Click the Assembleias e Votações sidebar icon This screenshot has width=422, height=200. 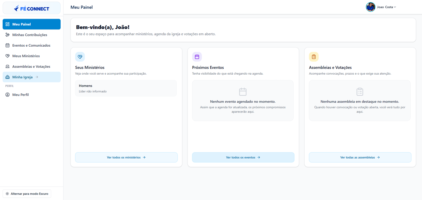click(7, 66)
